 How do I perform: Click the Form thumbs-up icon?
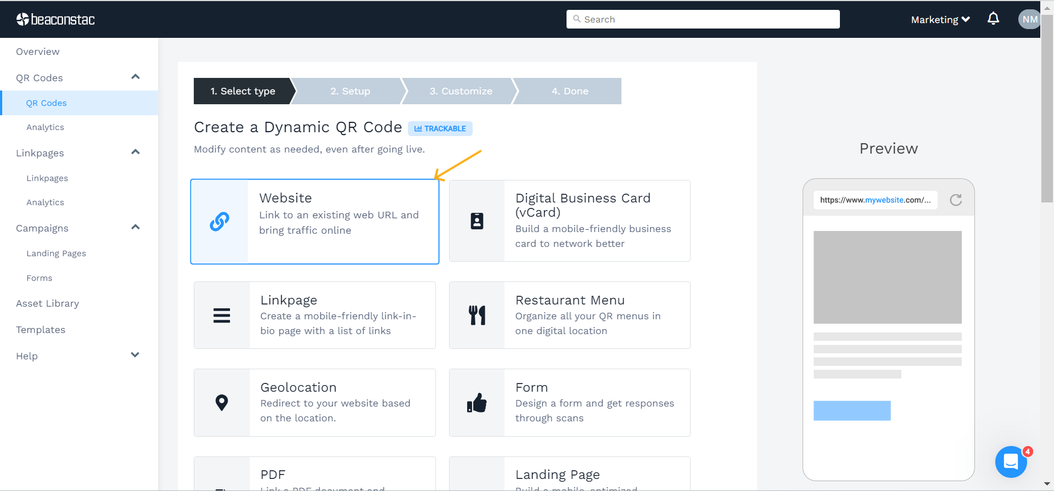pos(476,403)
